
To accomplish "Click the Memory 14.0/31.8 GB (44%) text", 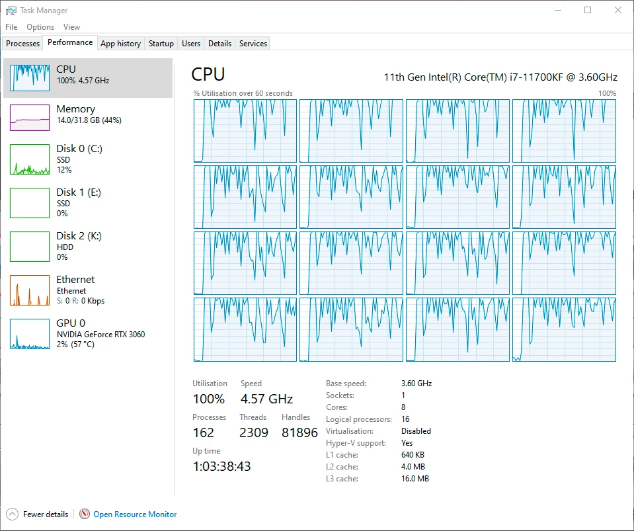I will click(x=89, y=120).
